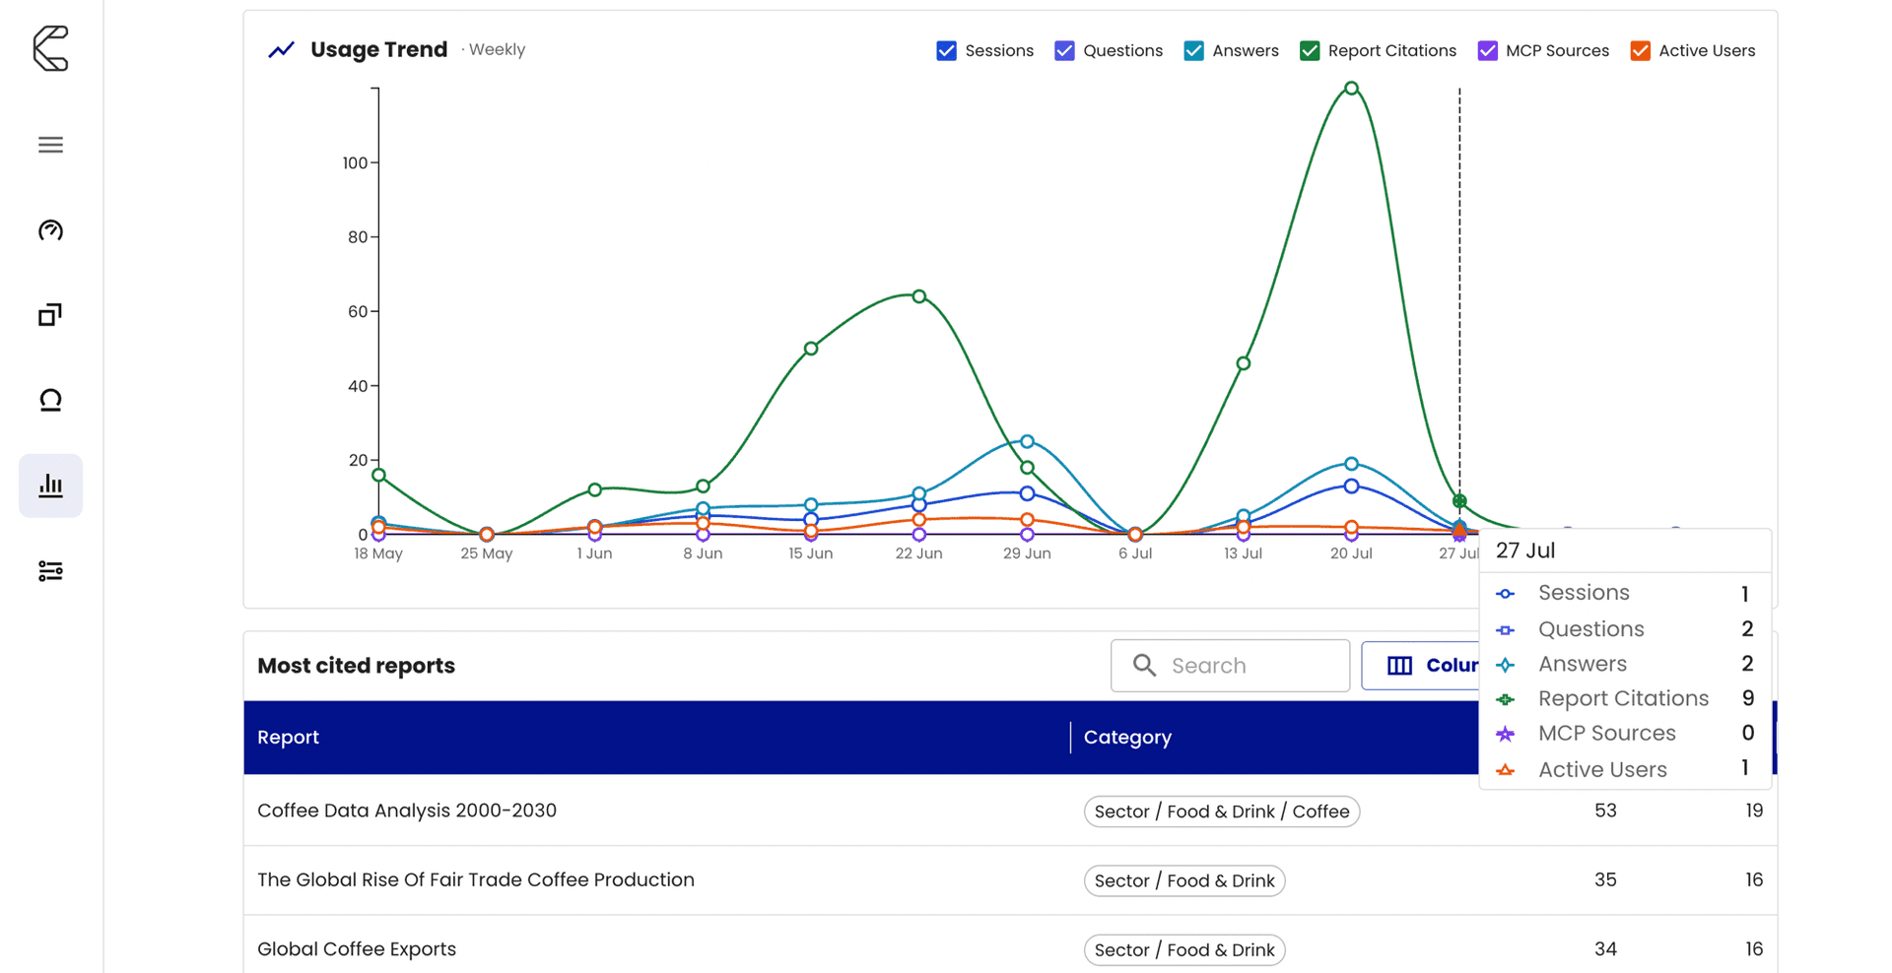Click the value 35 in Fair Trade row

[x=1605, y=879]
